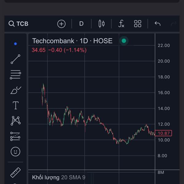Undo the last chart action
Viewport: 184px width, 184px height.
point(158,24)
